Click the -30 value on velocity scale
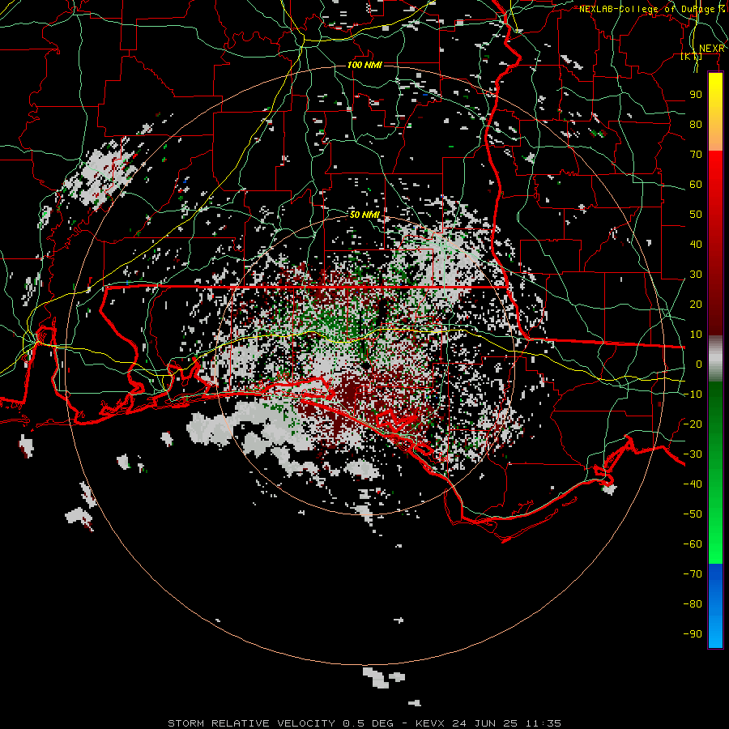The width and height of the screenshot is (729, 729). coord(693,454)
